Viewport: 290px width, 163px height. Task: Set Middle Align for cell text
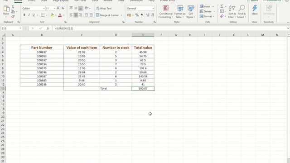point(76,8)
